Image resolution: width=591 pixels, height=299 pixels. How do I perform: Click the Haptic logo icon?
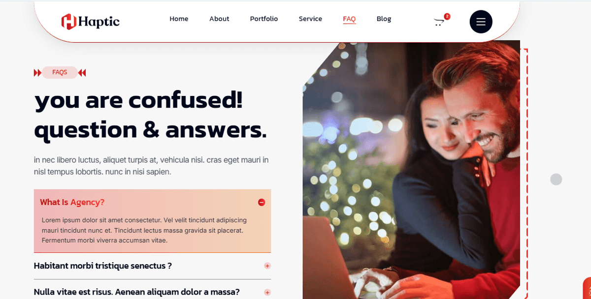68,21
